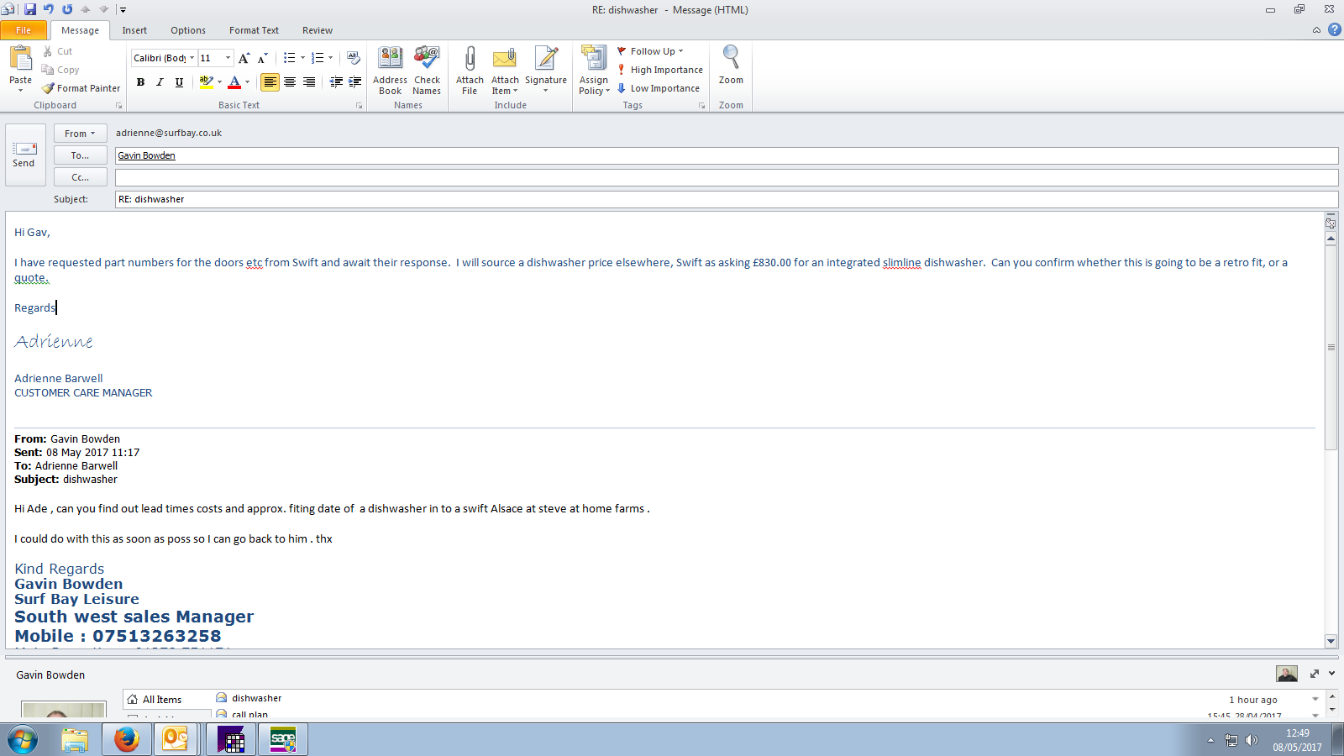Click the Outlook Help question mark icon
1344x756 pixels.
click(x=1334, y=30)
